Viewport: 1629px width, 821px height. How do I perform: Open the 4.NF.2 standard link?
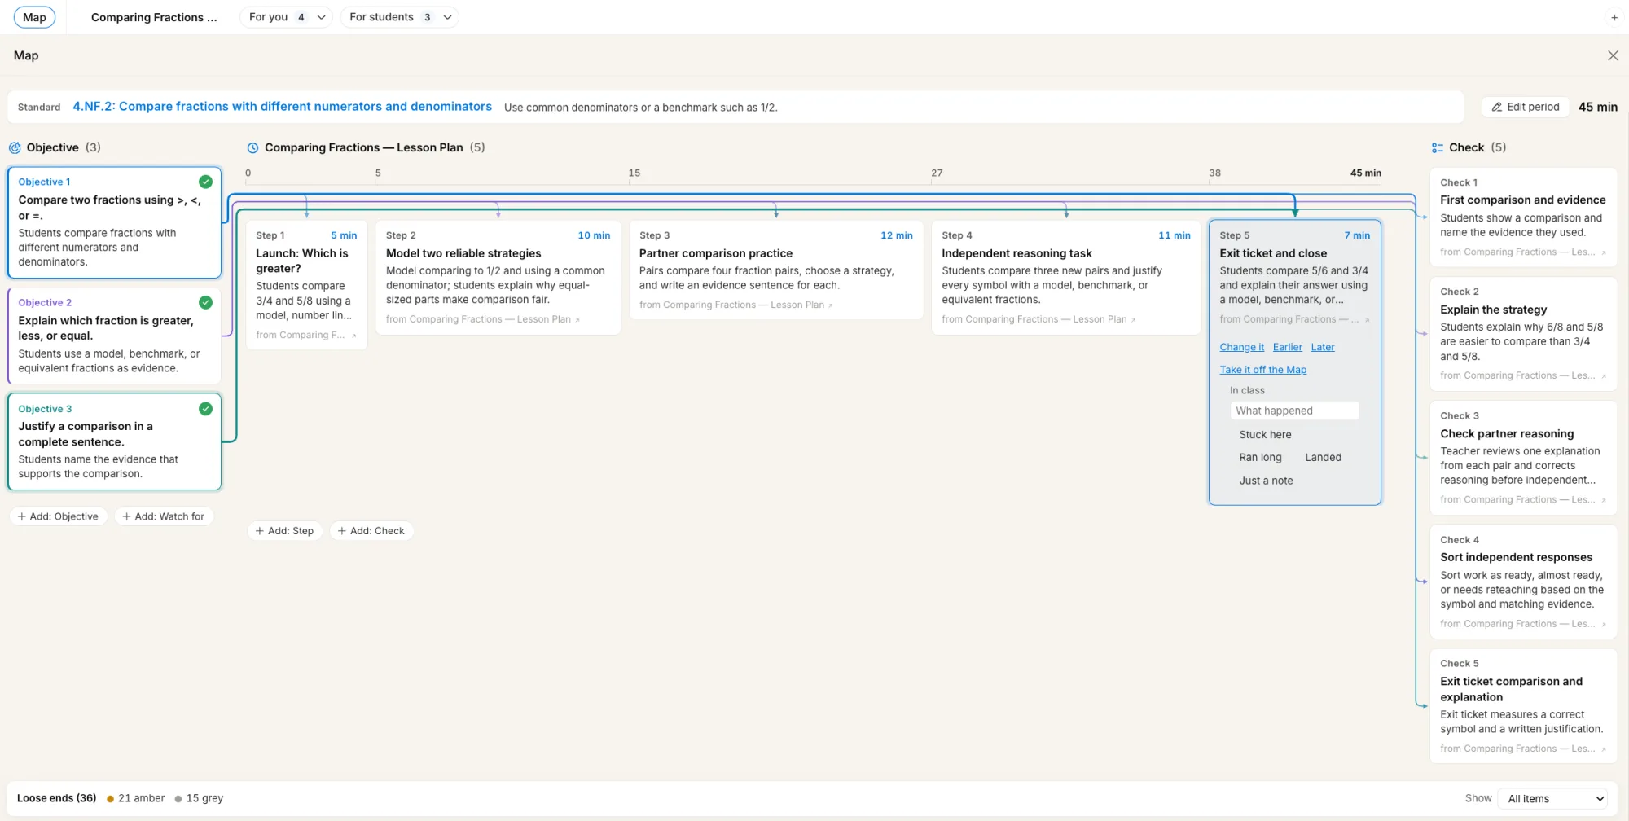(x=283, y=107)
